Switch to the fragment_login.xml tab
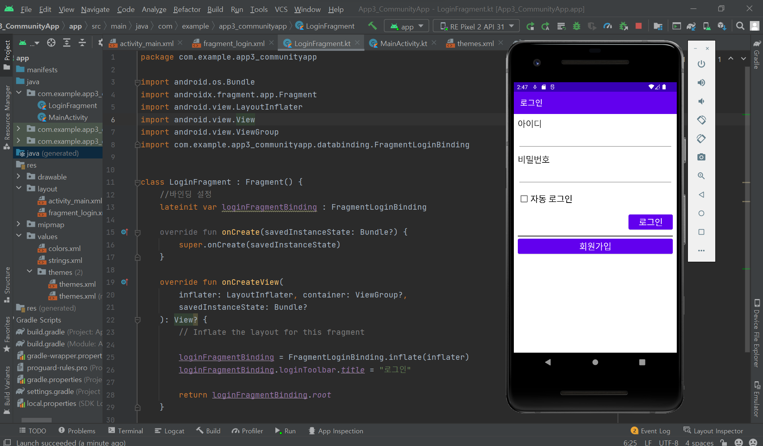The width and height of the screenshot is (763, 446). pyautogui.click(x=234, y=43)
